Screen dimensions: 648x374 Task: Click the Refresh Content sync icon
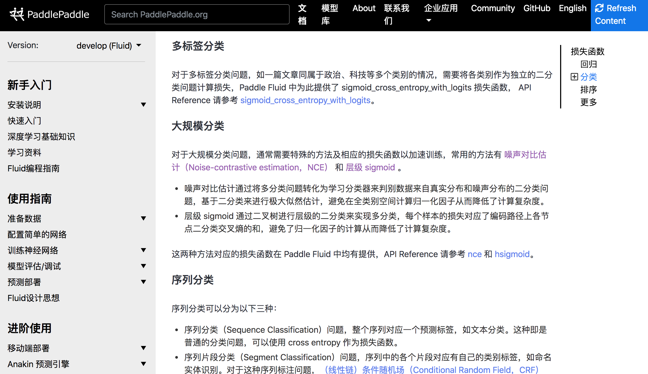coord(599,8)
